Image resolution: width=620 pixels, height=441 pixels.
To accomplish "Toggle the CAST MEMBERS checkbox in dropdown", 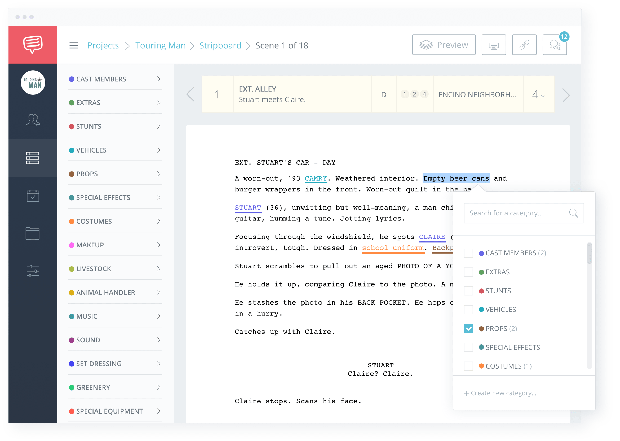I will pyautogui.click(x=470, y=253).
